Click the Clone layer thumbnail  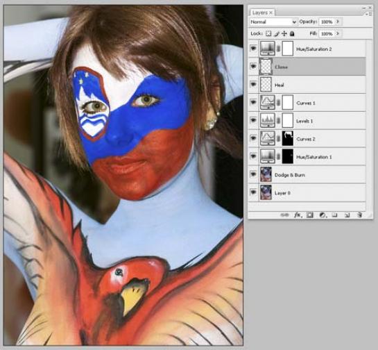tap(266, 67)
